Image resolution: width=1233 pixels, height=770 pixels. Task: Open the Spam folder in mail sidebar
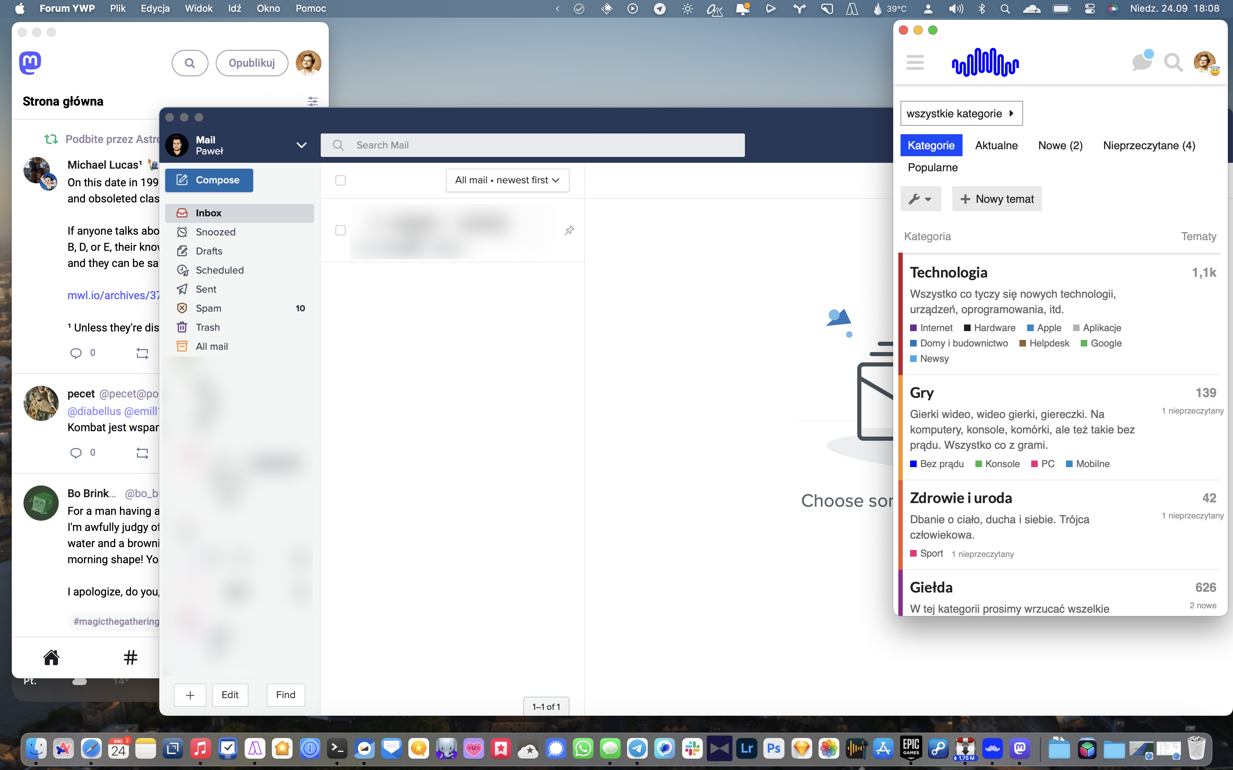point(208,308)
